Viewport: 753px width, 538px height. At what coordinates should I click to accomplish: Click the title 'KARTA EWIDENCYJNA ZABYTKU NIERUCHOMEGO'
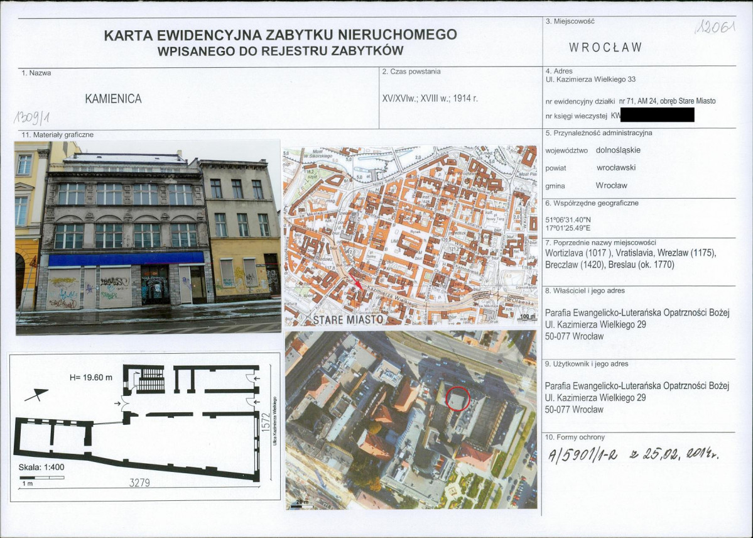click(281, 35)
